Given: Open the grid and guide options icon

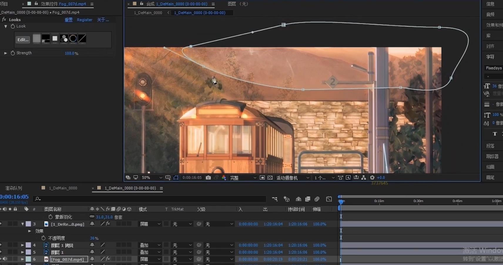Looking at the screenshot, I should click(168, 178).
